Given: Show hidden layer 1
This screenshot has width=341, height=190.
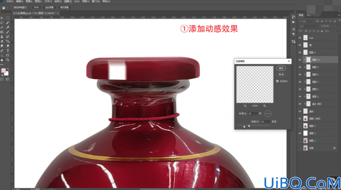Looking at the screenshot, I should coord(300,141).
